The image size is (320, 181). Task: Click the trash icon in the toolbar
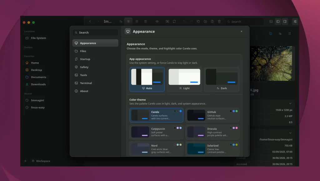tap(219, 21)
